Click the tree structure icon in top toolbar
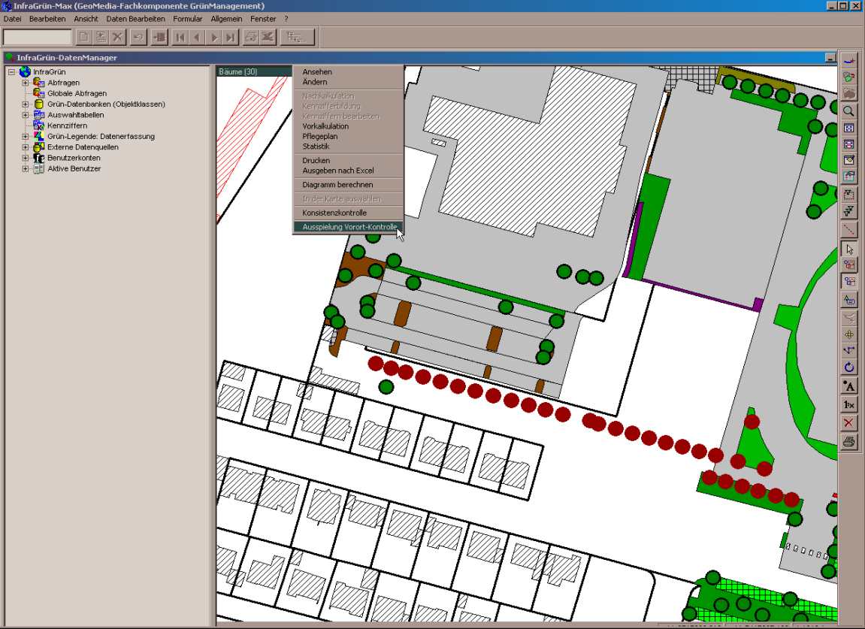 [297, 37]
